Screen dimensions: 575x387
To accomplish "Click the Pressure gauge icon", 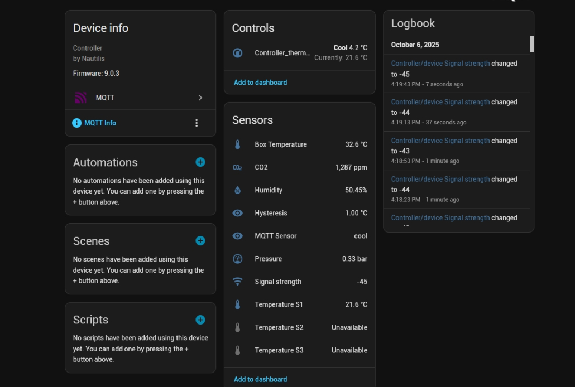I will 237,259.
